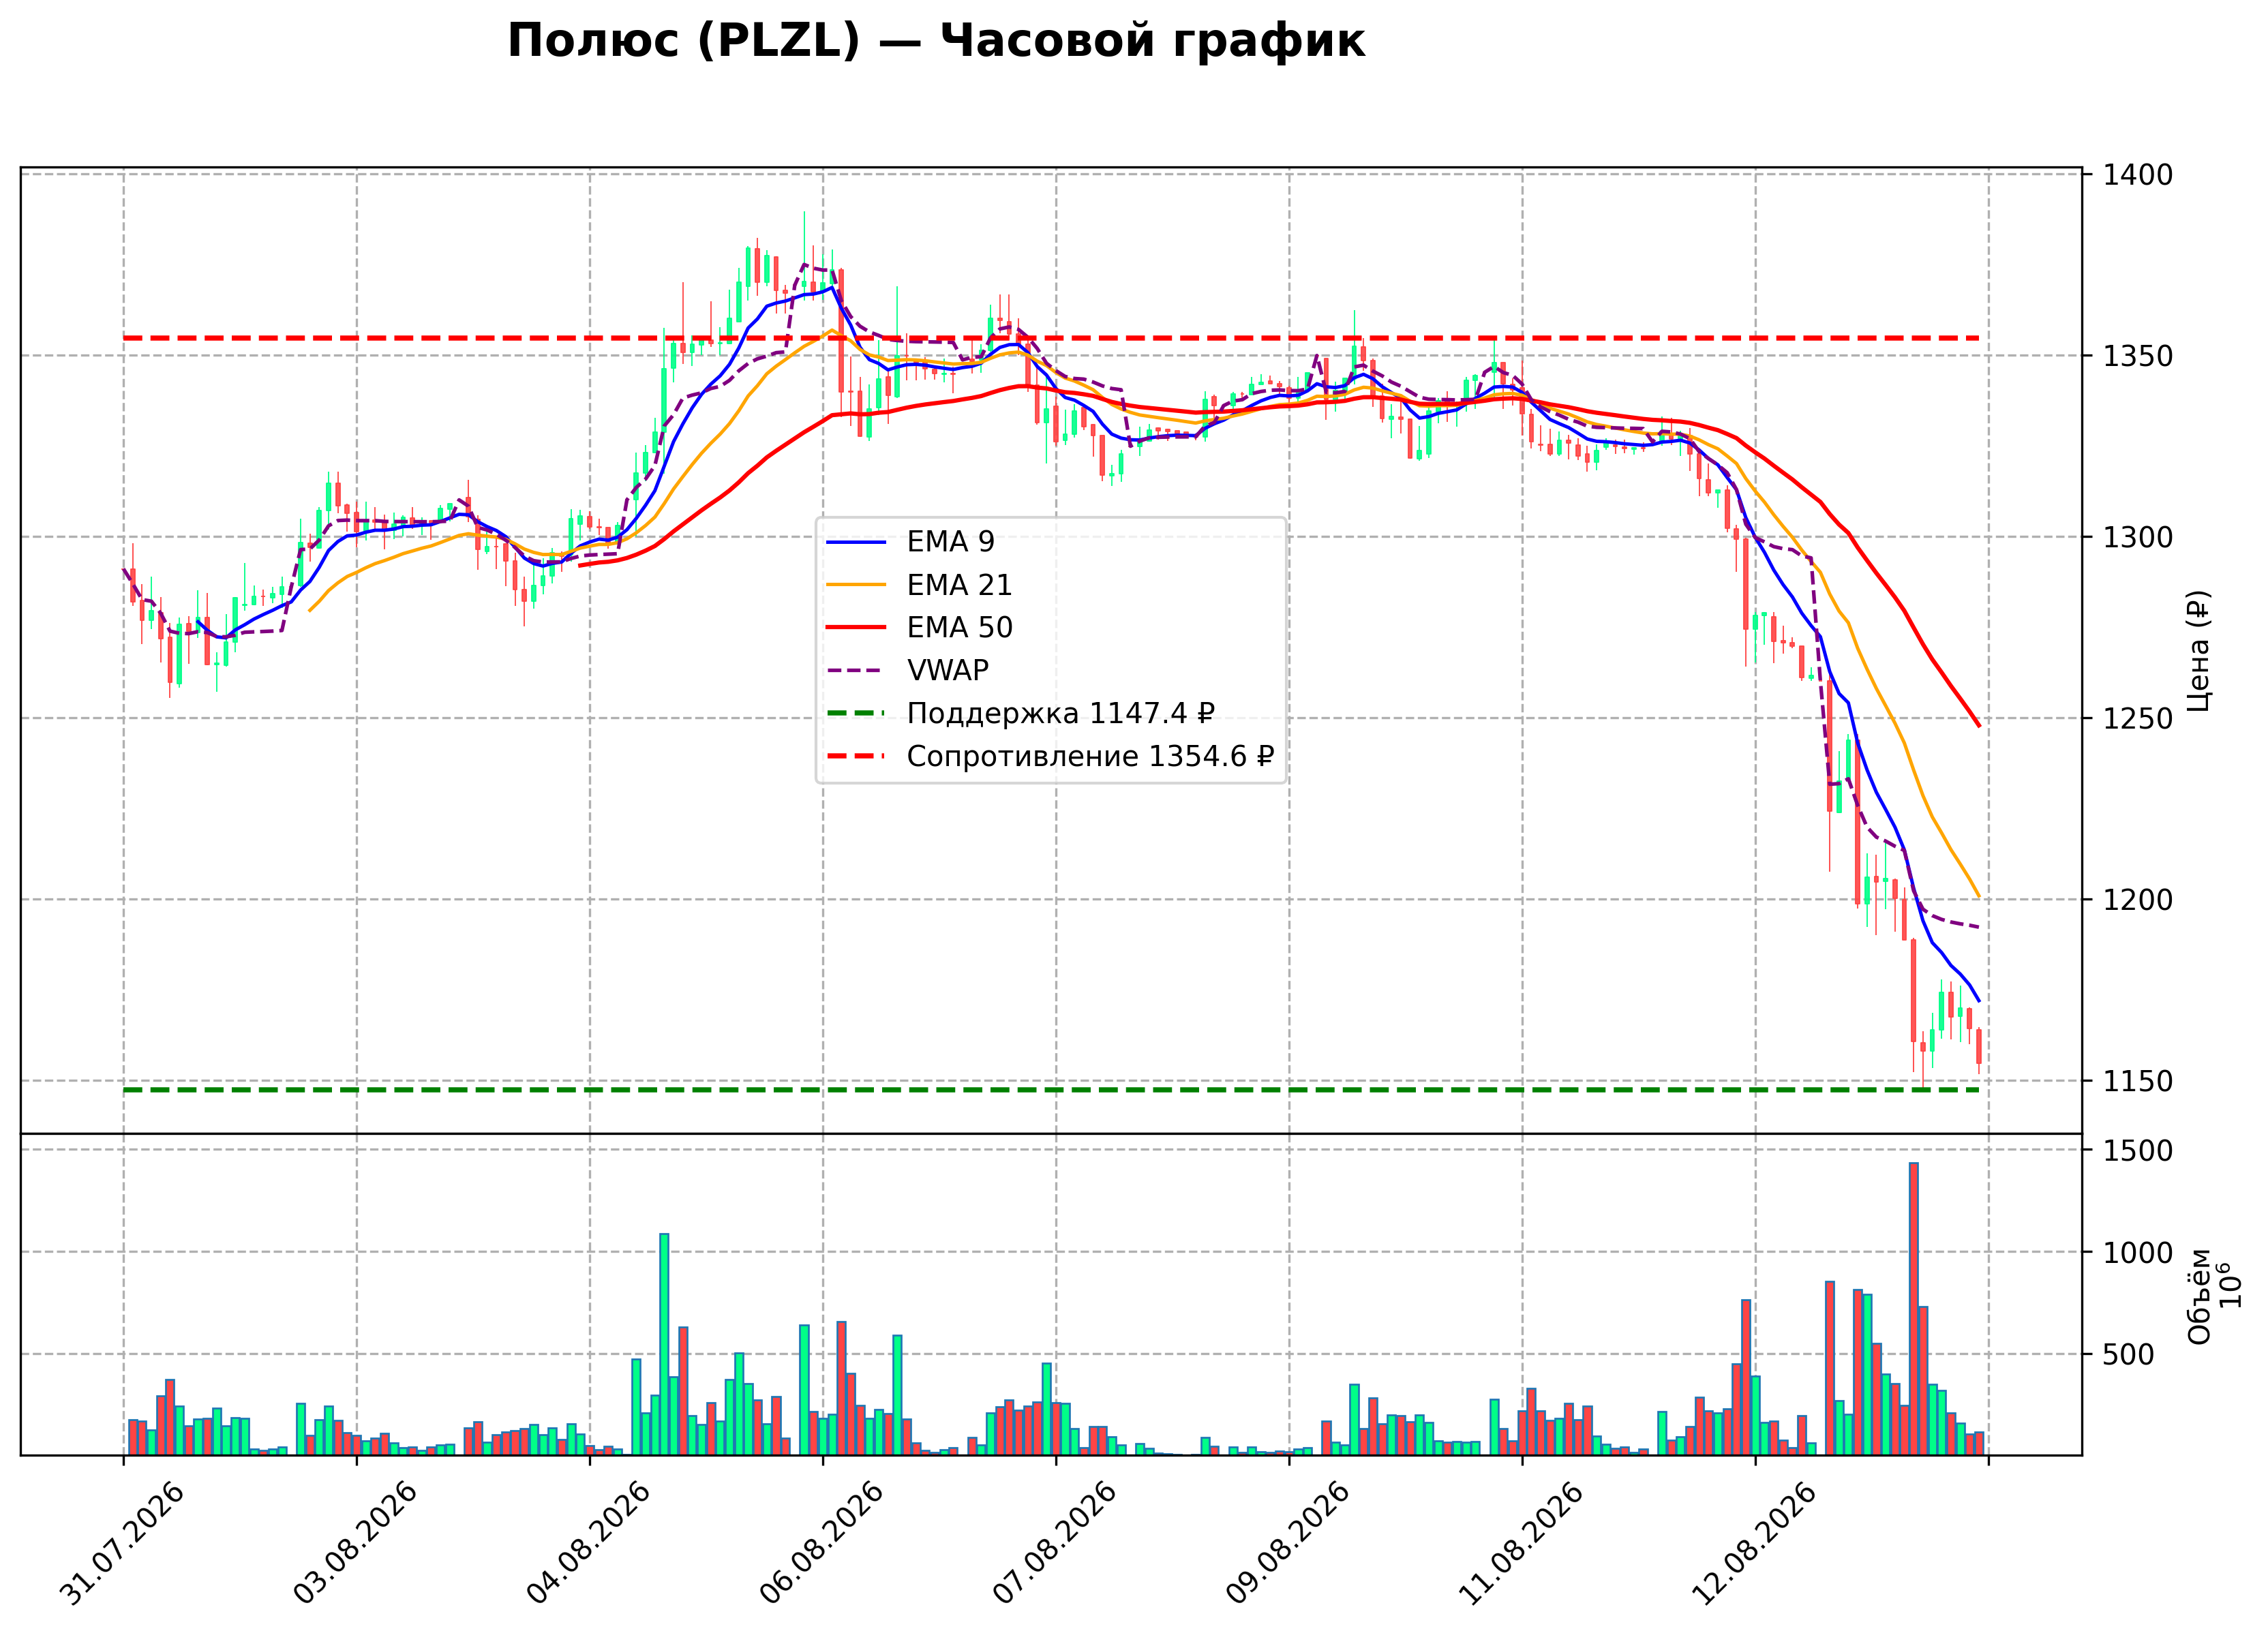Click the "Сопротивление 1354.6 ₽" legend entry text

[1090, 757]
